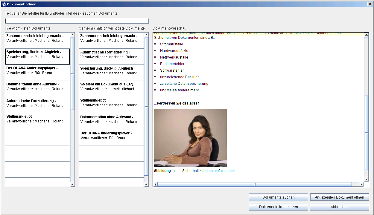This screenshot has height=215, width=374.
Task: Cancel with the Abbrechen button
Action: pyautogui.click(x=339, y=207)
